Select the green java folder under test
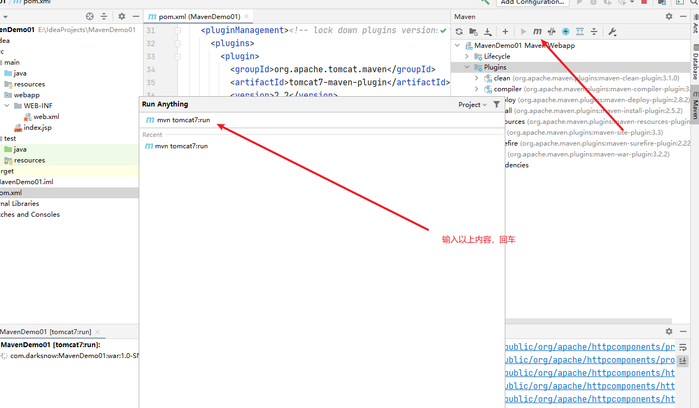 click(x=15, y=149)
